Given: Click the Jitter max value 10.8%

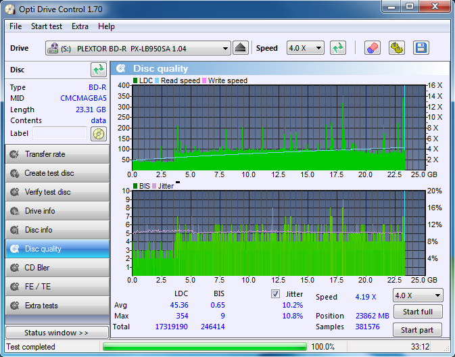Looking at the screenshot, I should click(x=293, y=316).
